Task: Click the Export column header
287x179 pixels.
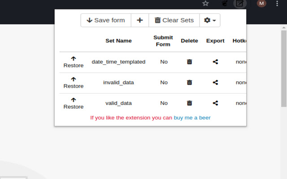Action: [215, 41]
